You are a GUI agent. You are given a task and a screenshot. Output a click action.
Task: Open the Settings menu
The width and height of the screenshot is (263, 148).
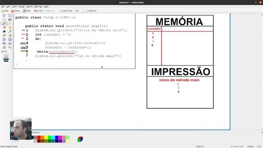[x=38, y=7]
